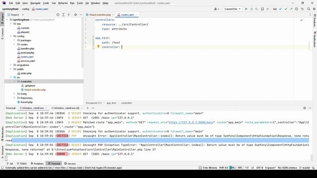Expand the Entity folder
Viewport: 317px width, 178px height.
coord(14,94)
